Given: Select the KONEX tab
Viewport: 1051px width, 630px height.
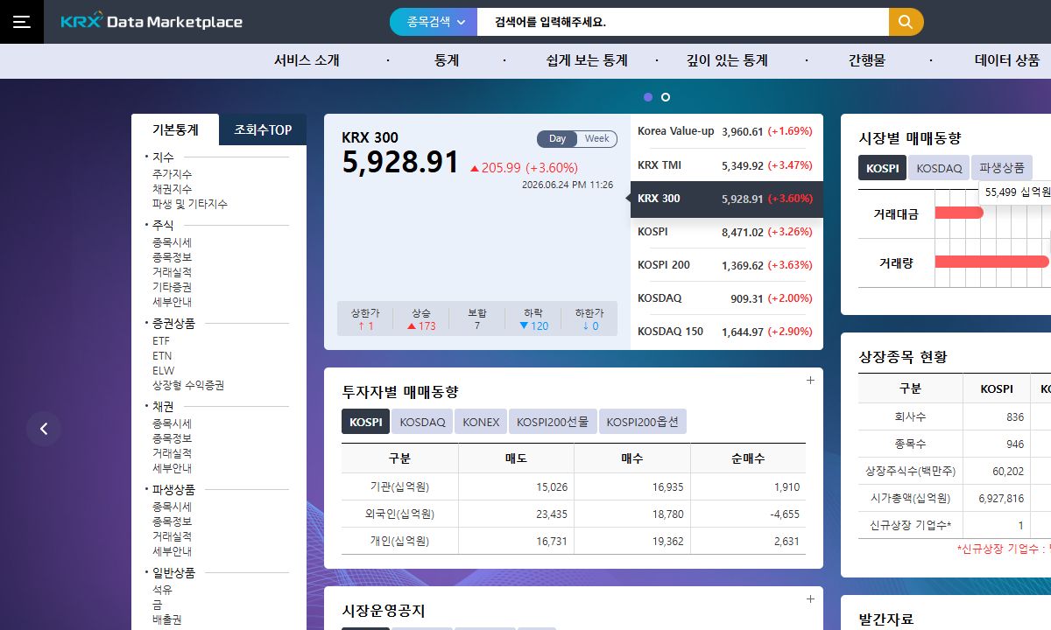Looking at the screenshot, I should point(481,422).
